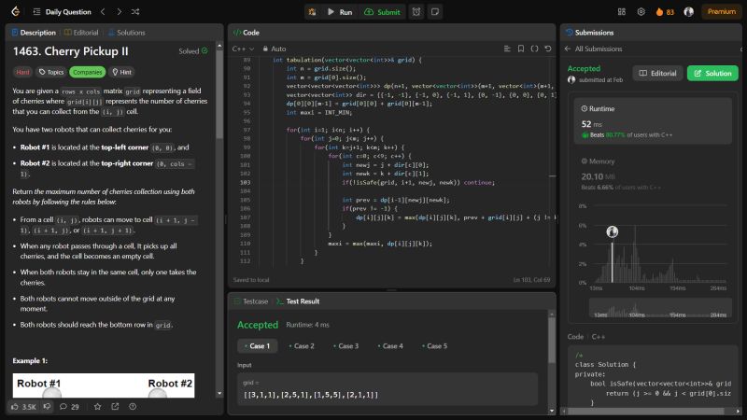
Task: Click code line 103 isSafe check
Action: tap(418, 182)
